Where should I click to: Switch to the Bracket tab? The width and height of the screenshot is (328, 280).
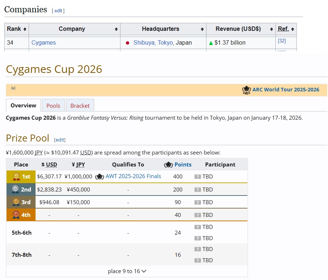[80, 106]
